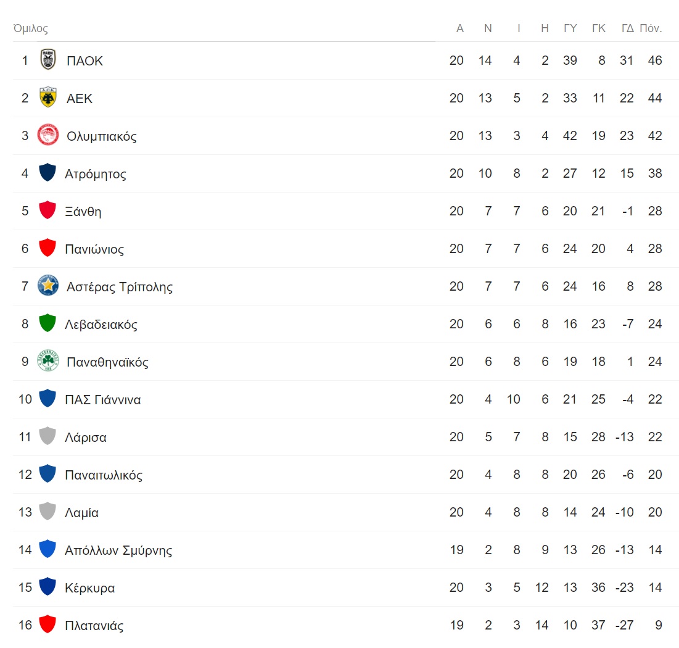679x648 pixels.
Task: Click the Κέρκυρα blue shield icon
Action: tap(47, 586)
